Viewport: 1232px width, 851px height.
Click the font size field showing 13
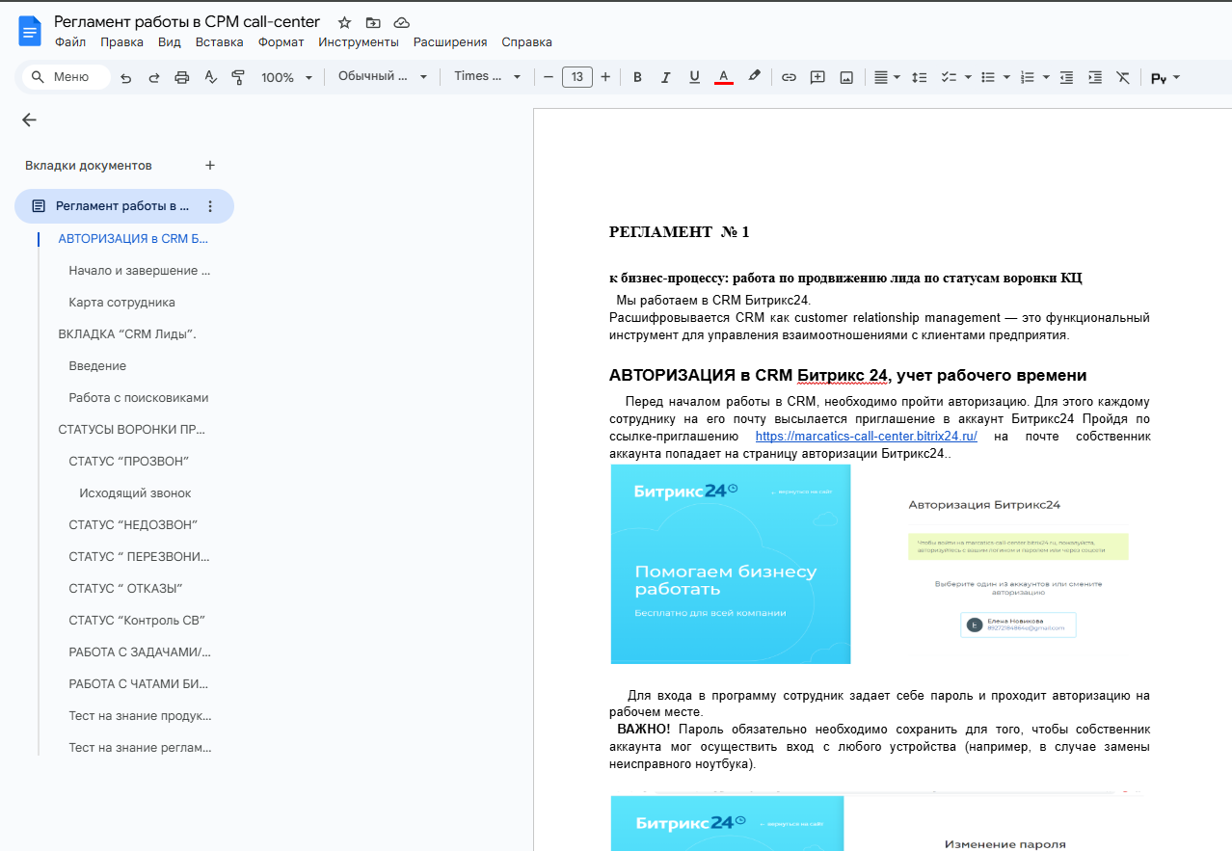tap(577, 77)
